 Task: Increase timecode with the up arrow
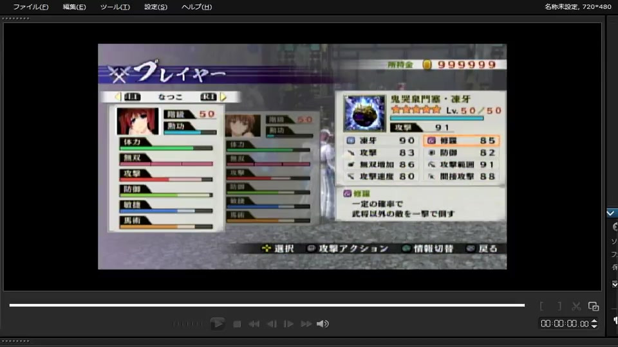(x=594, y=321)
